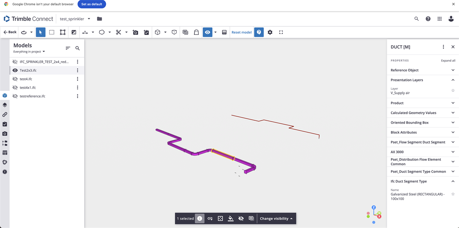Open the Layers panel in the left sidebar
The width and height of the screenshot is (459, 228).
[x=5, y=104]
